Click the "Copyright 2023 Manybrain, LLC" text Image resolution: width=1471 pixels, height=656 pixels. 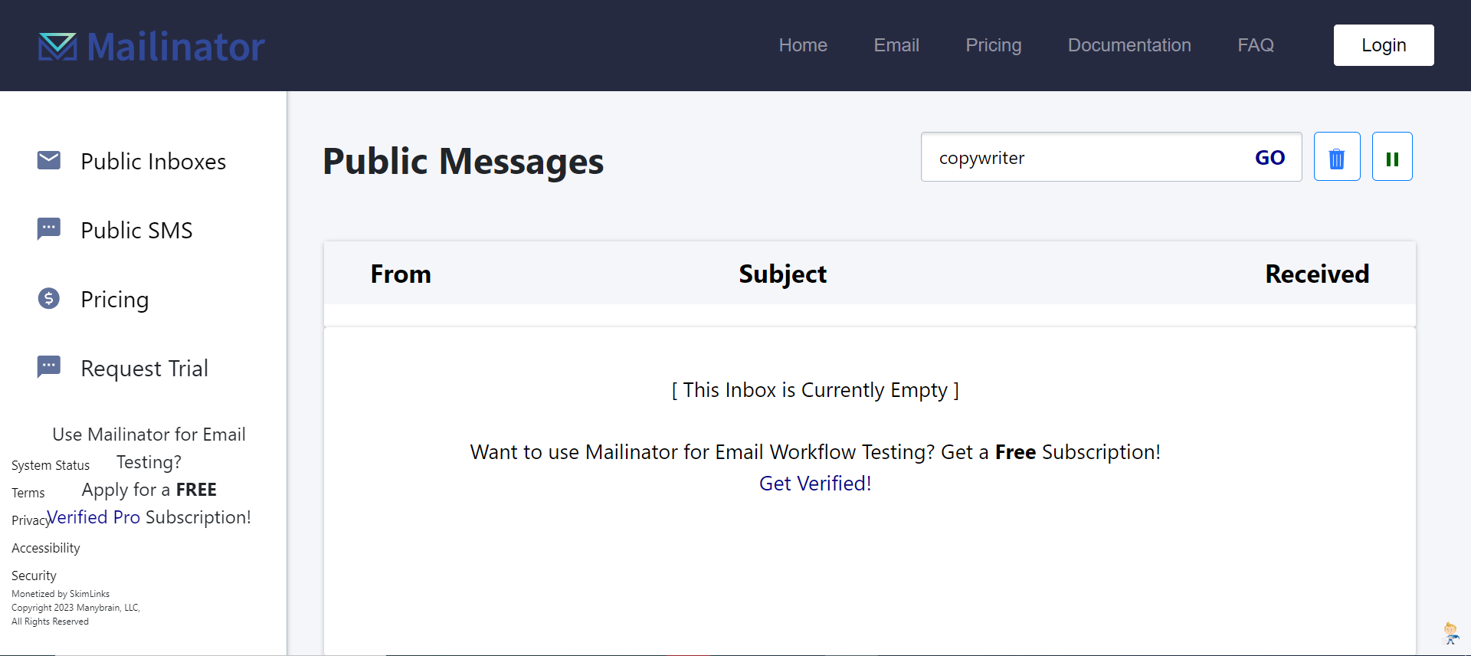[x=76, y=608]
